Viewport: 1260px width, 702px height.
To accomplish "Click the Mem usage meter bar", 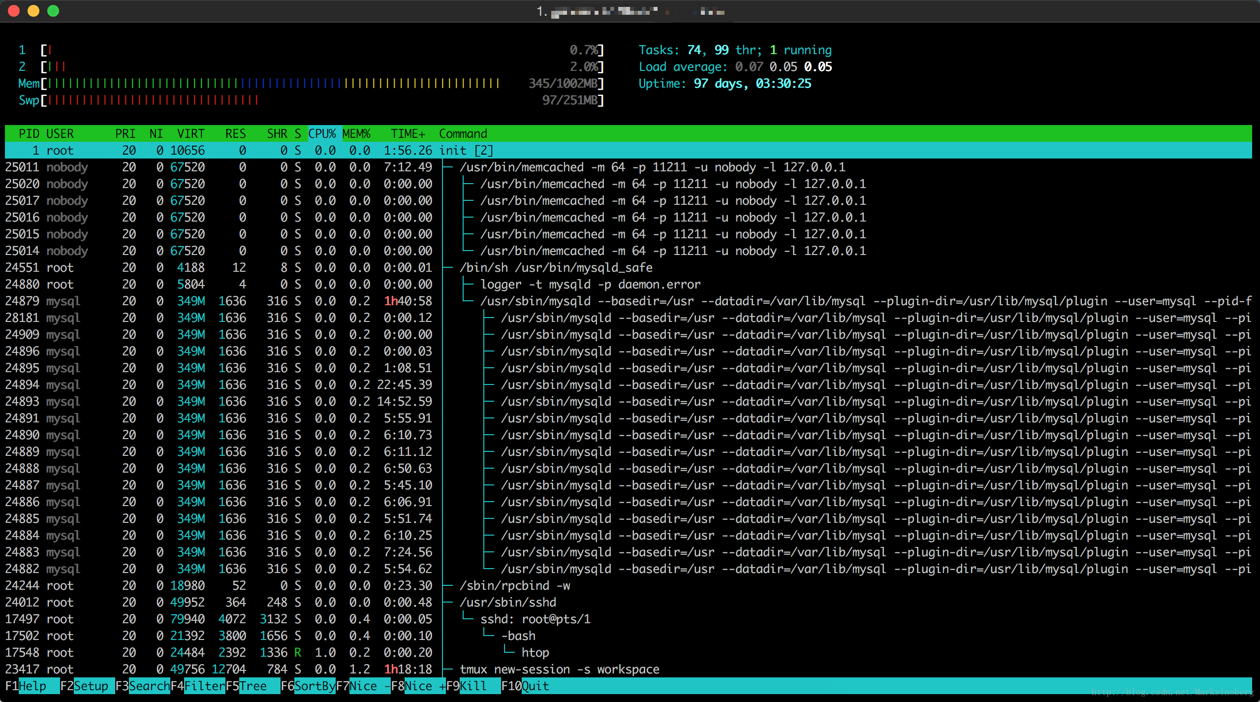I will pyautogui.click(x=274, y=83).
